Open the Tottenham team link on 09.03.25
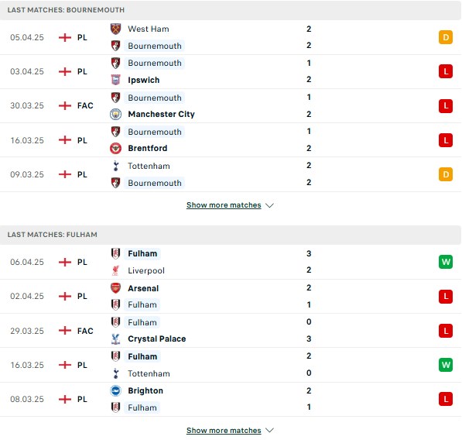462x440 pixels. pyautogui.click(x=149, y=166)
